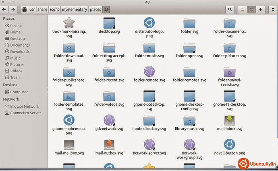Click the 'places' path bar segment

coord(95,9)
